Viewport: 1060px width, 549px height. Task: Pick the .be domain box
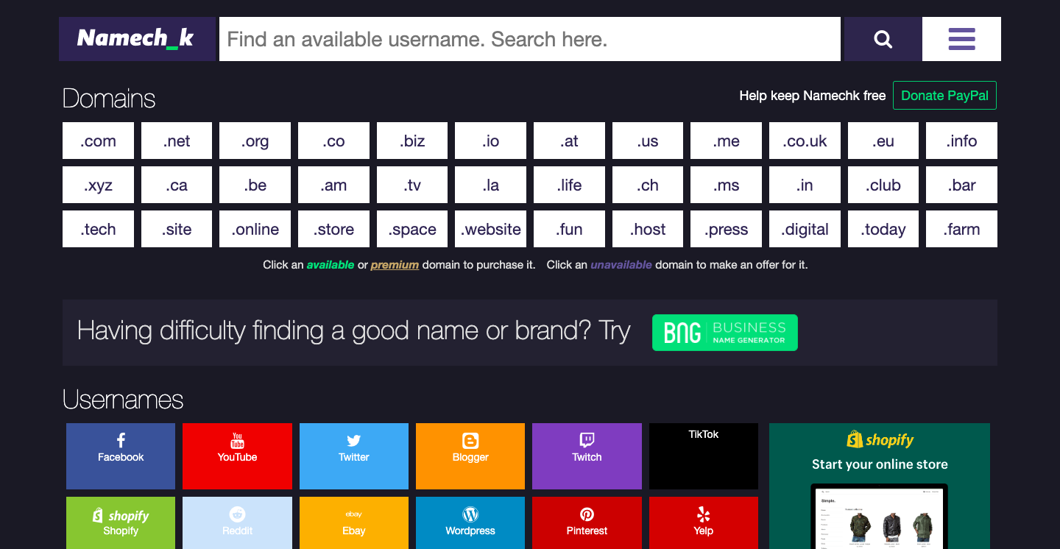click(x=255, y=185)
